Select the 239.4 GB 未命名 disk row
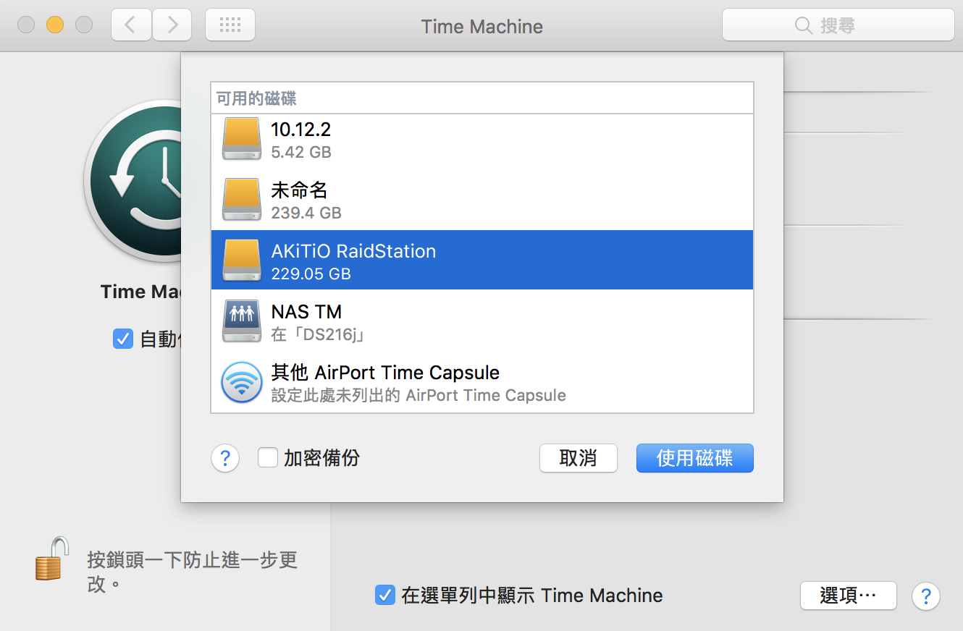The height and width of the screenshot is (631, 963). [481, 200]
